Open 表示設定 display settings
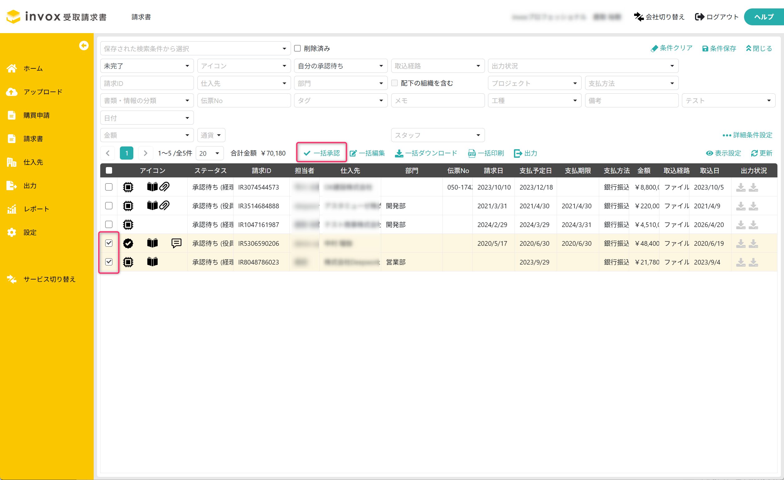 [x=723, y=153]
